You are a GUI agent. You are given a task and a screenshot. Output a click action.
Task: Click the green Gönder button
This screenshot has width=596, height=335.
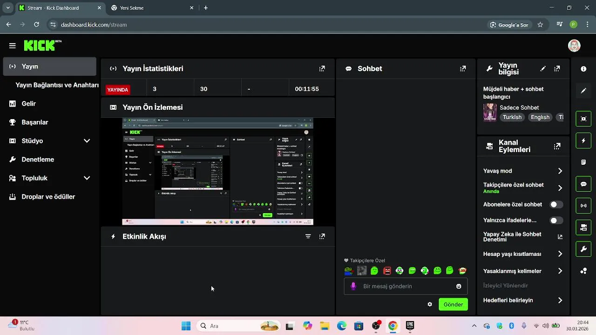tap(453, 304)
